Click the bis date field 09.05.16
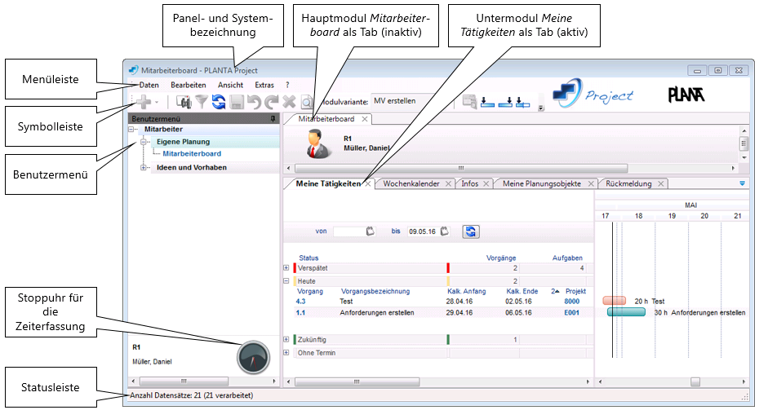This screenshot has width=759, height=410. [x=423, y=231]
